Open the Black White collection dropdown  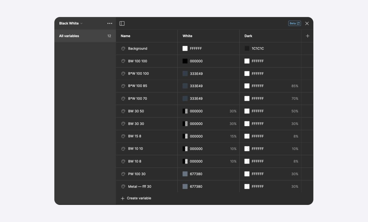71,24
